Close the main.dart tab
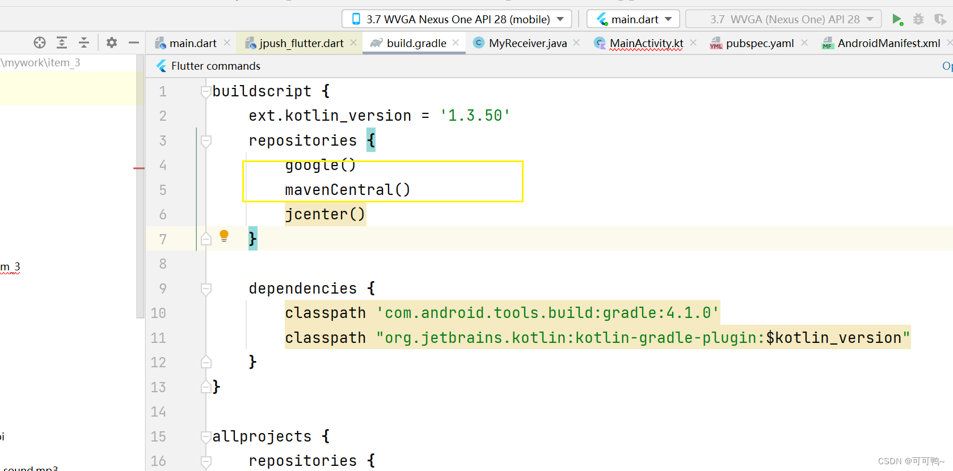 pyautogui.click(x=227, y=43)
